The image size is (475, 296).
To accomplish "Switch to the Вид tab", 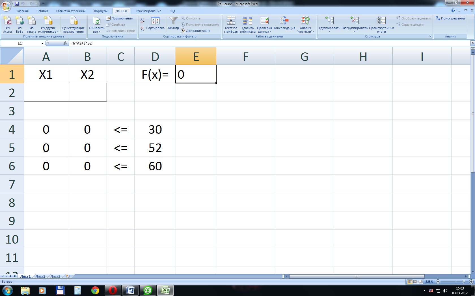I will coord(172,11).
